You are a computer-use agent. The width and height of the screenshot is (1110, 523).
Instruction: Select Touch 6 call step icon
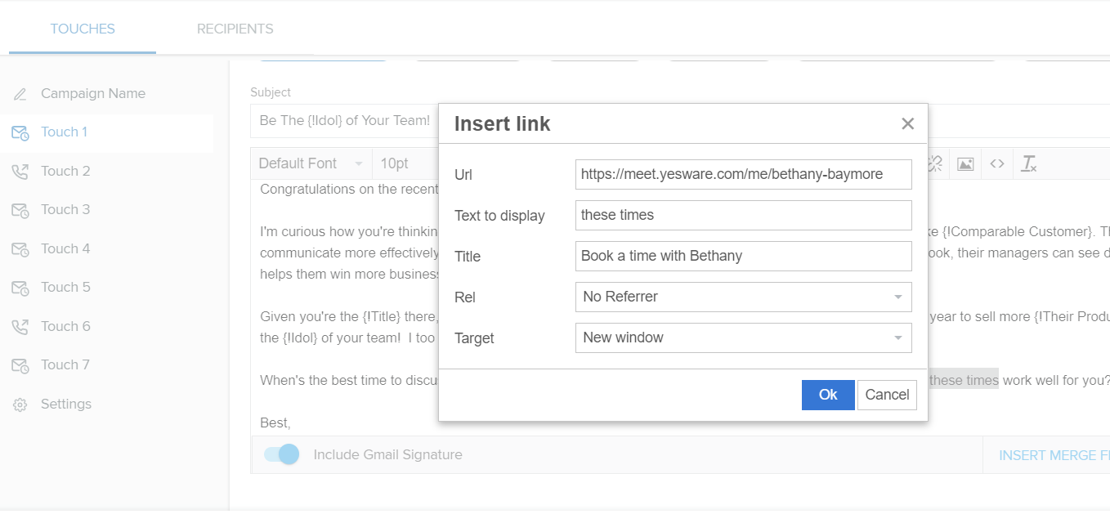(20, 326)
